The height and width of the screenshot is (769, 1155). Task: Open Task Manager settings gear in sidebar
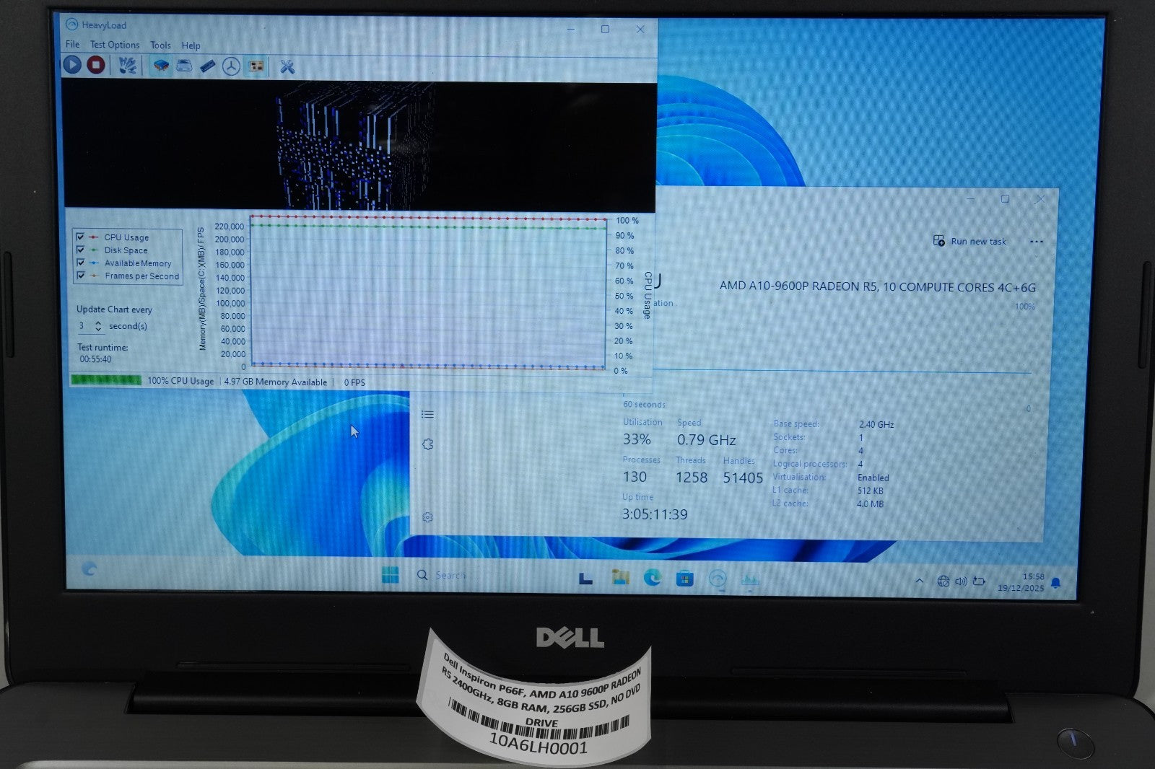pos(429,517)
